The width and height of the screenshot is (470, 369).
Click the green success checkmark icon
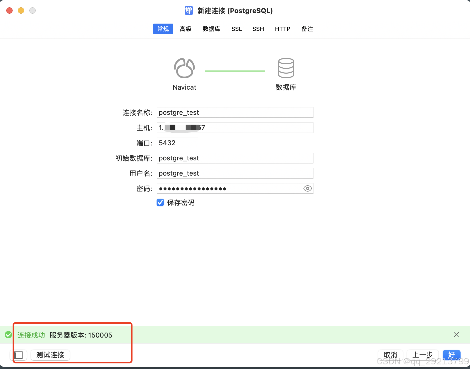(8, 335)
